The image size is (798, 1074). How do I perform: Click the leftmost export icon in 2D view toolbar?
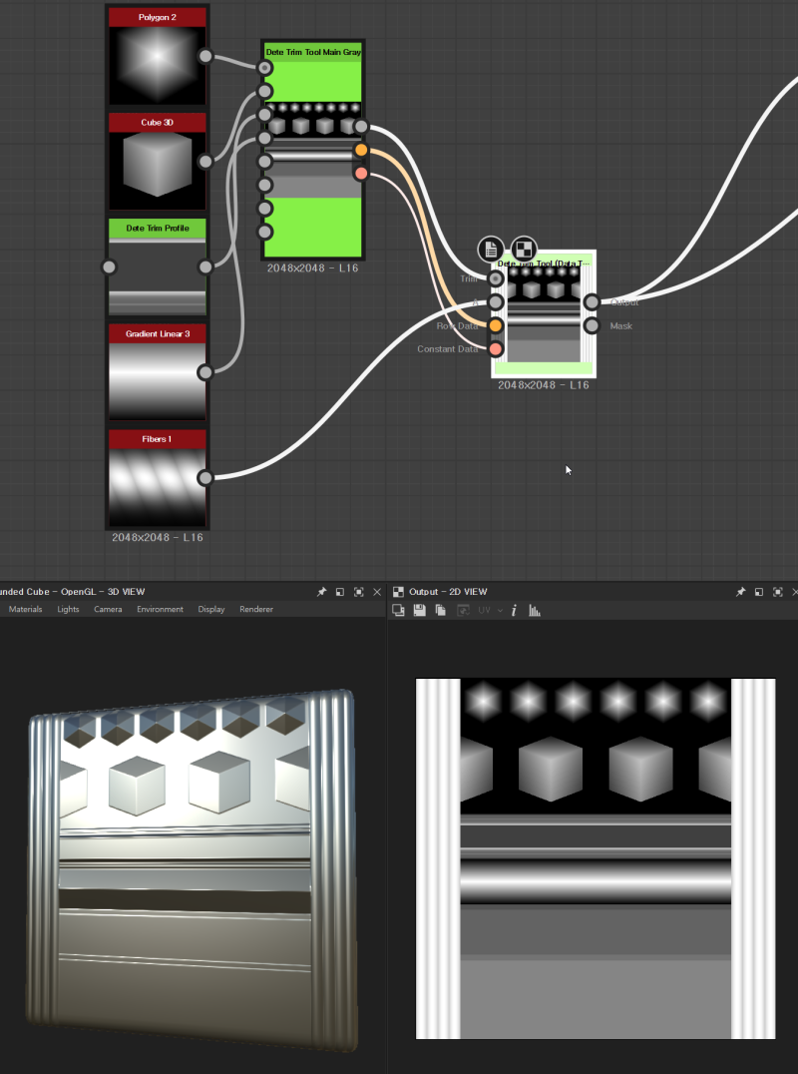pyautogui.click(x=398, y=610)
